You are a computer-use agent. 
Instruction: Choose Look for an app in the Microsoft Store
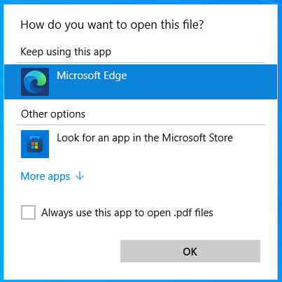click(x=141, y=144)
